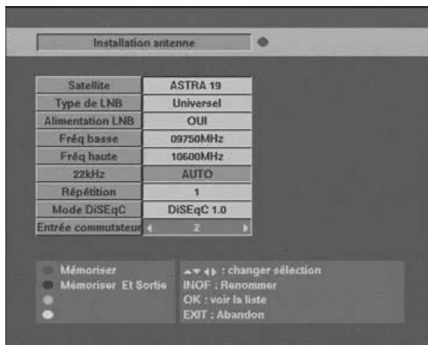The image size is (428, 345).
Task: Select the Répétition label
Action: (88, 192)
